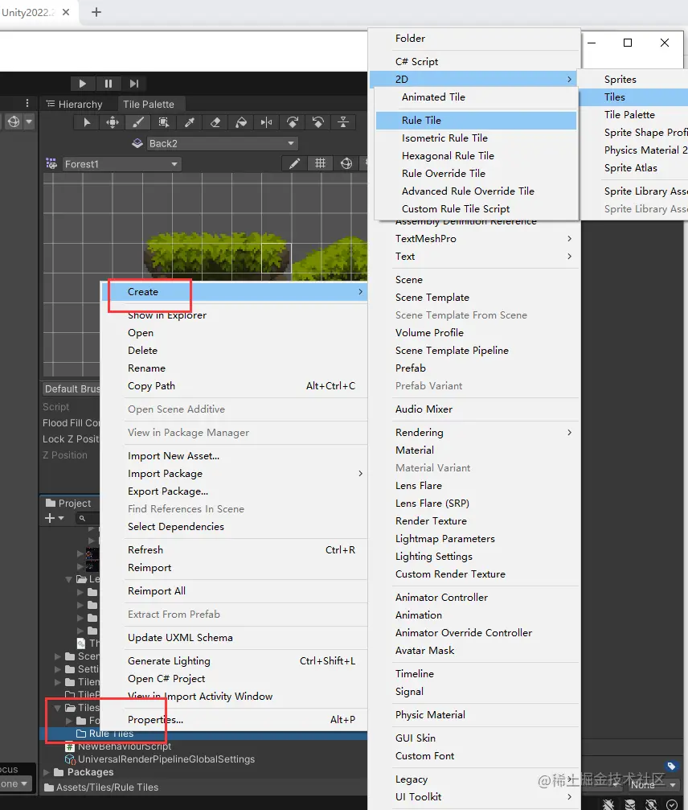This screenshot has height=810, width=688.
Task: Open the panel three-dot options menu
Action: (27, 103)
